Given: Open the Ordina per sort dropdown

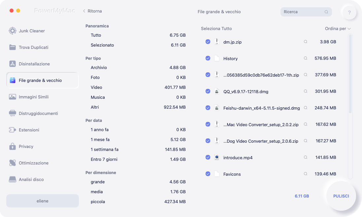Looking at the screenshot, I should [338, 29].
